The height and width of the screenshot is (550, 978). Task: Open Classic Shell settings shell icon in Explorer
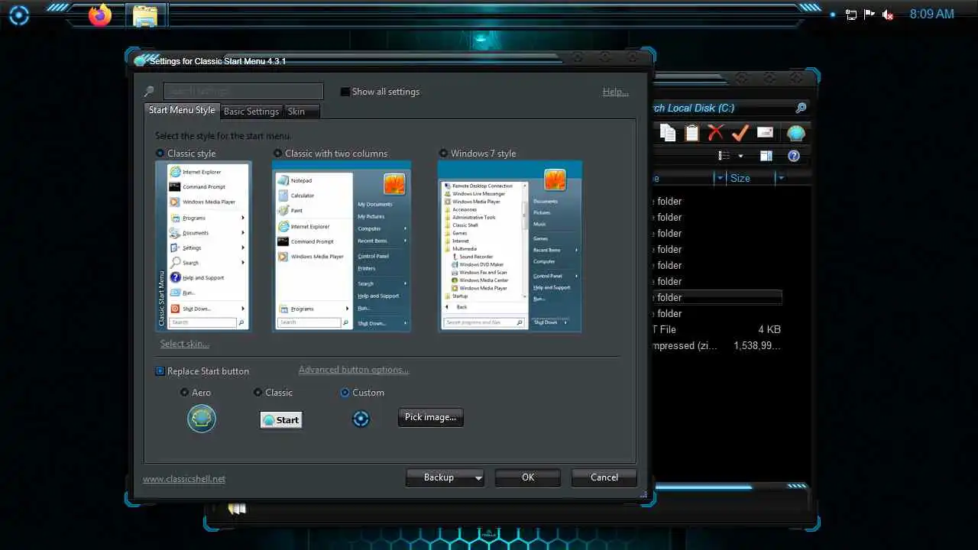pos(796,133)
